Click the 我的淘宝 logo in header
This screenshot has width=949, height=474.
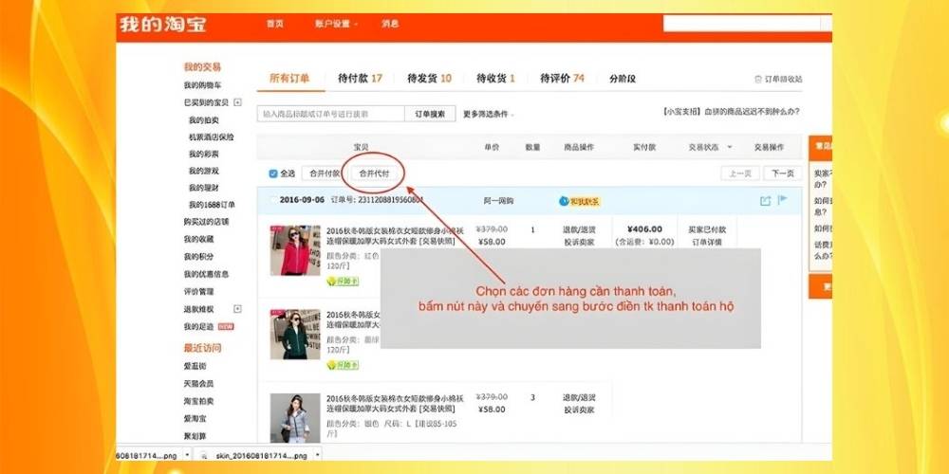coord(162,24)
